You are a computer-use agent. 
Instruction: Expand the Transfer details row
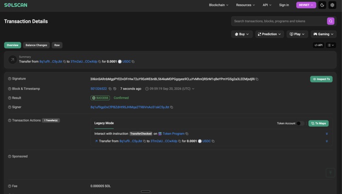[x=327, y=141]
